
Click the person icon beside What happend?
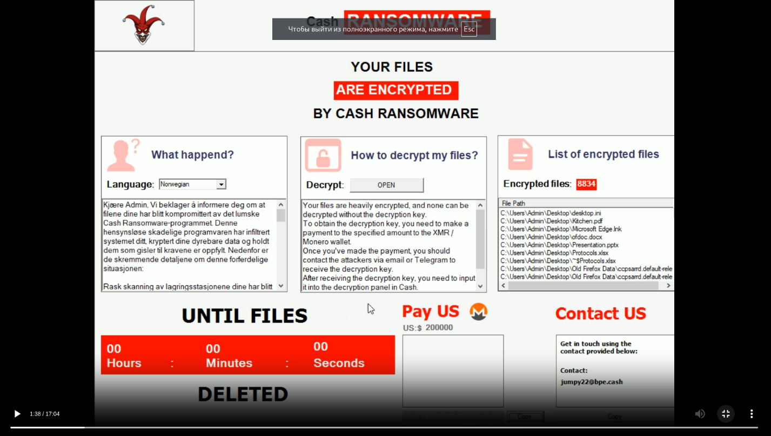(123, 155)
